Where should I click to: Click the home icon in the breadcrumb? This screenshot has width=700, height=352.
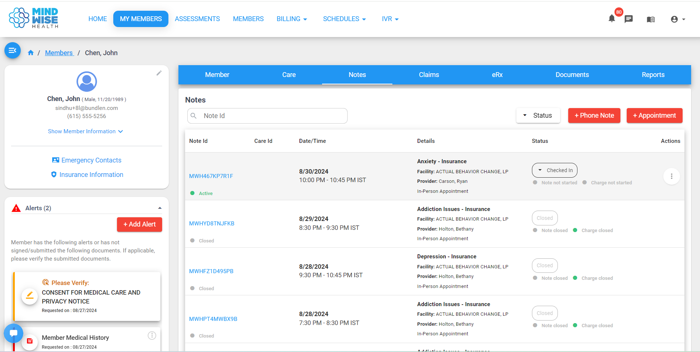click(31, 53)
